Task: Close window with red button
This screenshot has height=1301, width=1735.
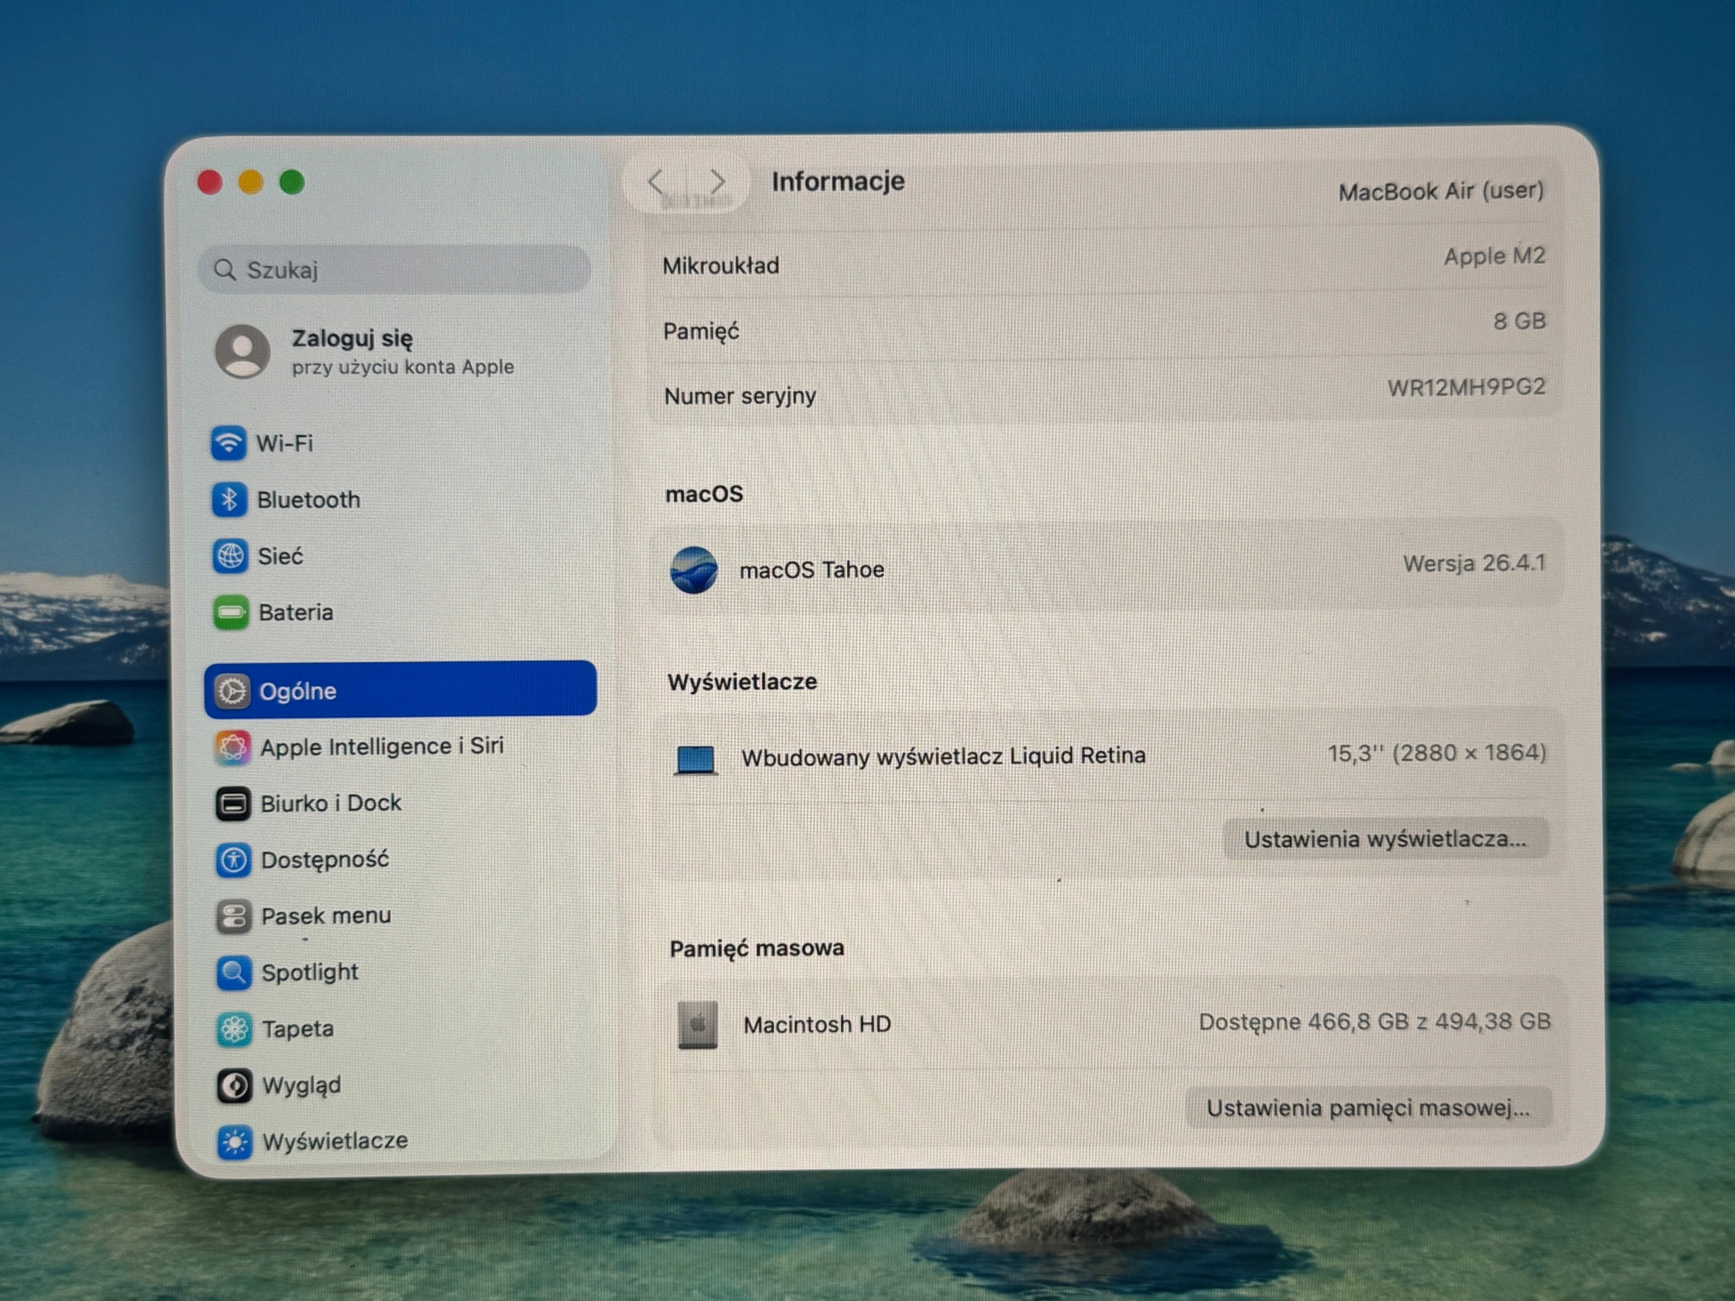Action: tap(209, 183)
